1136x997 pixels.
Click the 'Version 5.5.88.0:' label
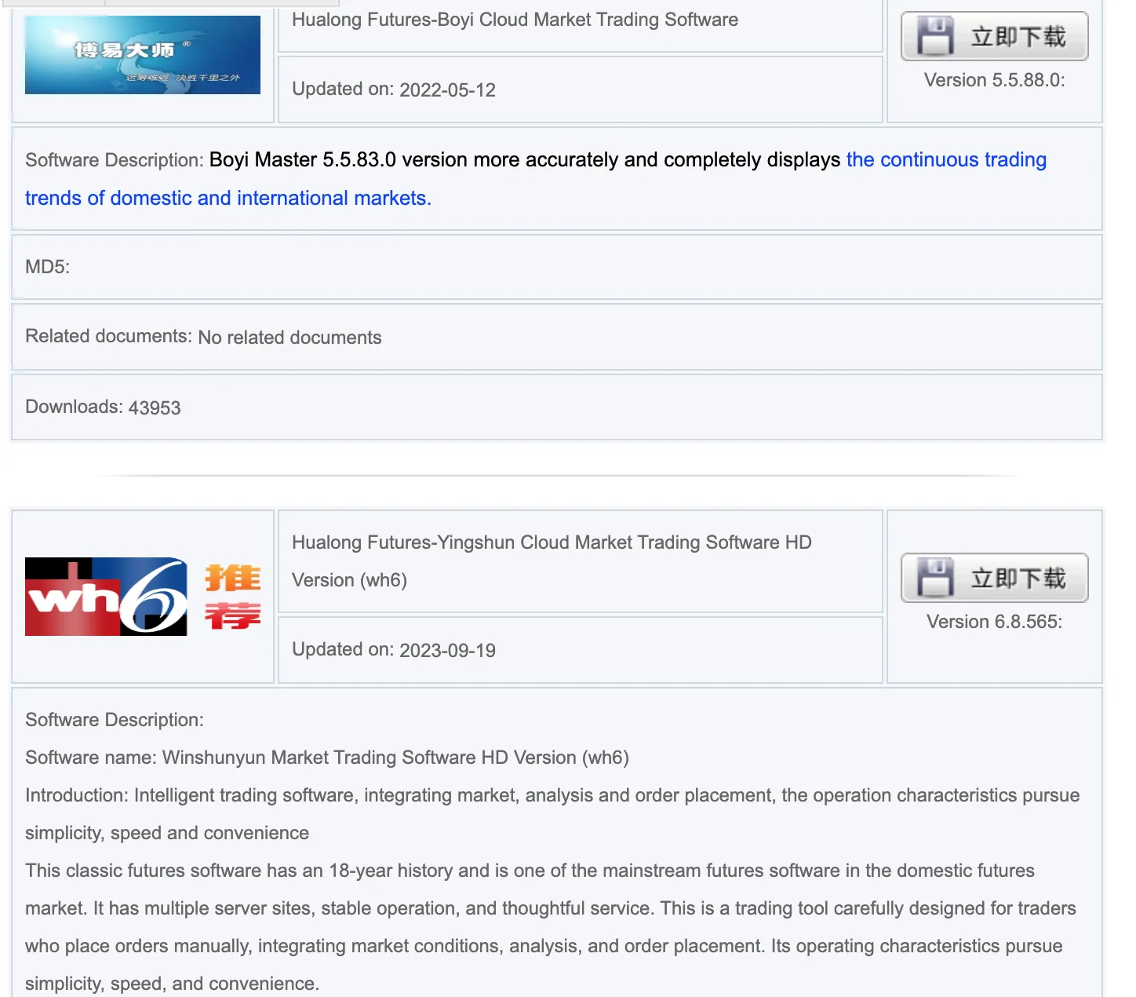995,80
